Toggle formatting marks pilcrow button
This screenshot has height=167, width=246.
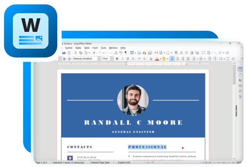(x=126, y=53)
